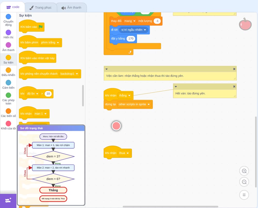Open the màn 1 message dropdown
Image resolution: width=258 pixels, height=208 pixels.
click(41, 114)
